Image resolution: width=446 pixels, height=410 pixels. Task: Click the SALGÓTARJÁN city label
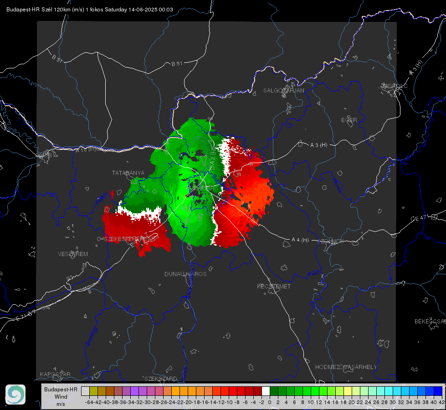[x=283, y=91]
